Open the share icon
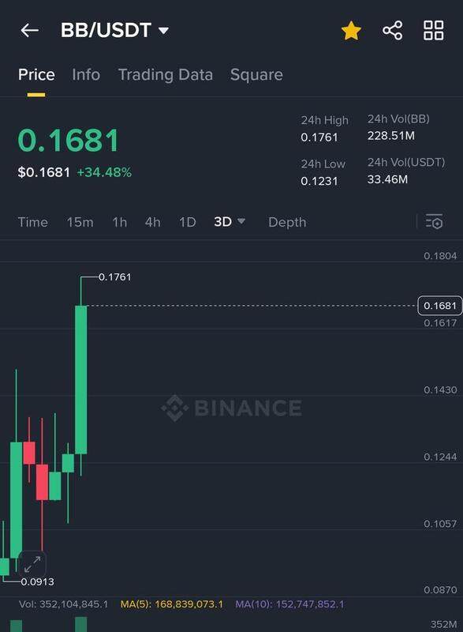 392,31
